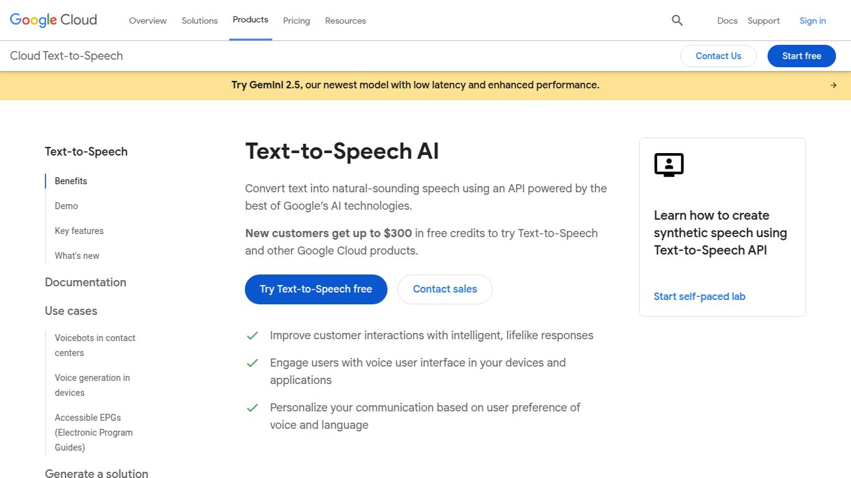Viewport: 851px width, 478px height.
Task: Open Contact Us
Action: pos(718,55)
